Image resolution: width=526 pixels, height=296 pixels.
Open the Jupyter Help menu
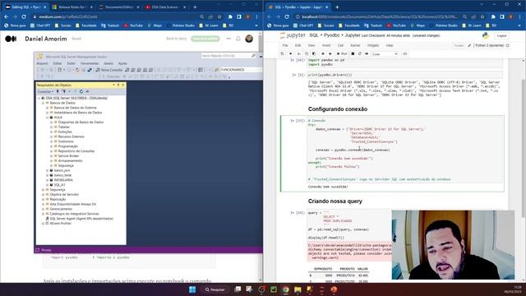[x=390, y=45]
